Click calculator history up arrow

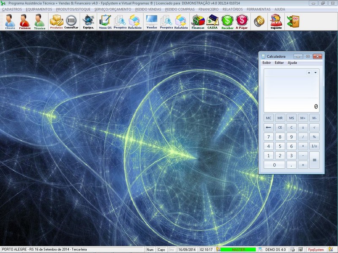[309, 73]
